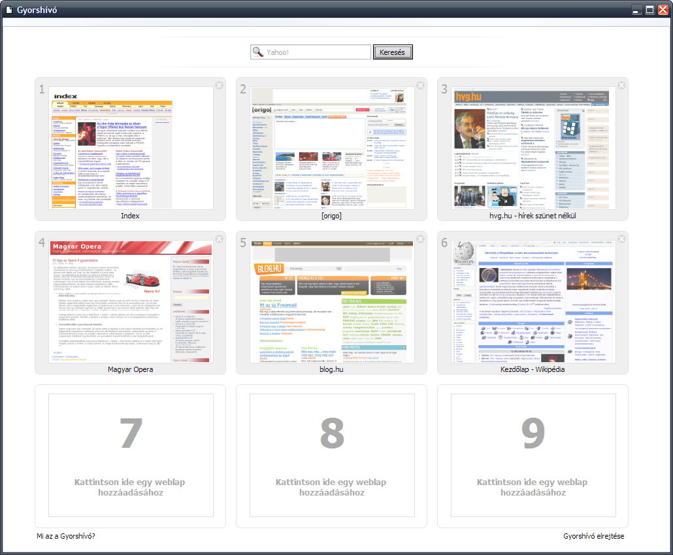Click the Gyorshívó title bar page icon
The image size is (673, 555).
pyautogui.click(x=8, y=10)
